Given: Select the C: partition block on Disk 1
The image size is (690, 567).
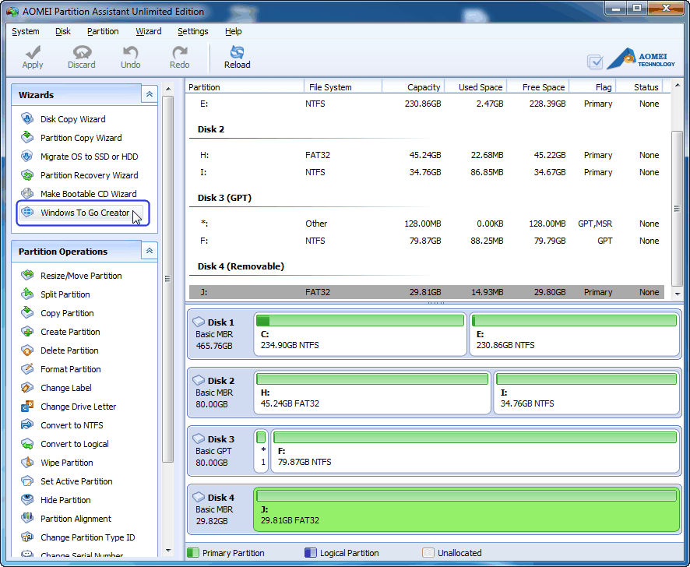Looking at the screenshot, I should coord(360,335).
